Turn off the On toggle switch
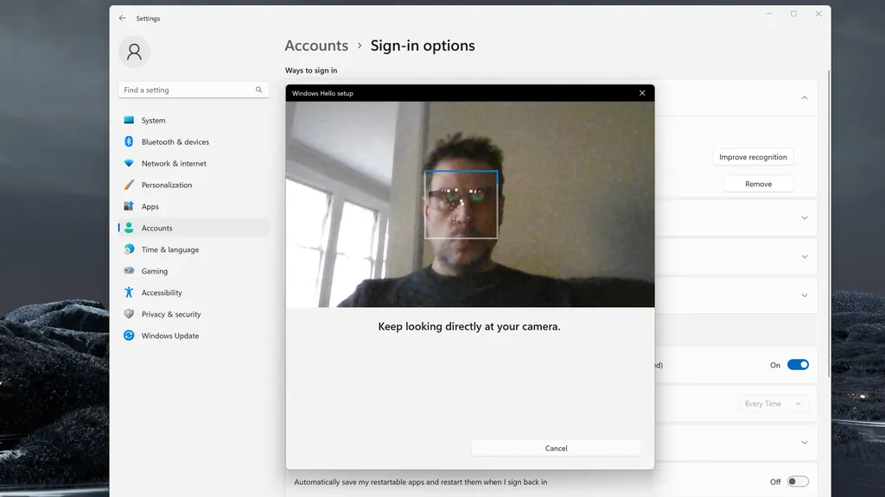 click(798, 365)
